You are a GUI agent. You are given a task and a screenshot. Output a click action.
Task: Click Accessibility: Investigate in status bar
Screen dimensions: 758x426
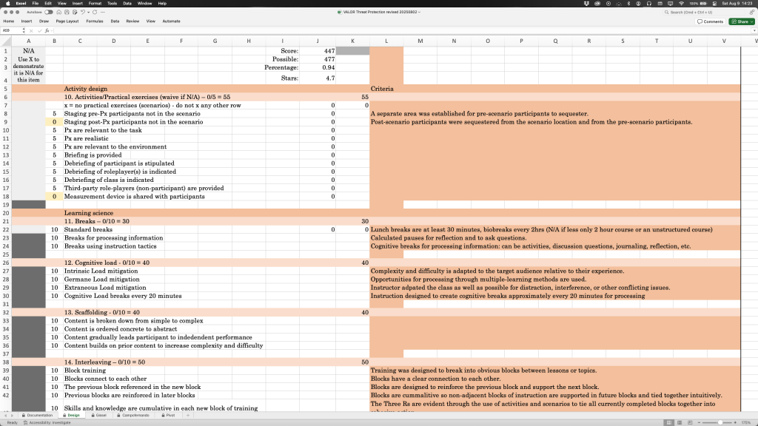tap(47, 422)
